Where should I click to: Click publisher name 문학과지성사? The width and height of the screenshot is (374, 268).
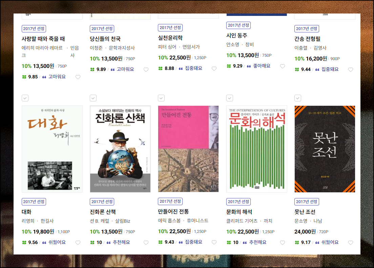click(x=122, y=48)
